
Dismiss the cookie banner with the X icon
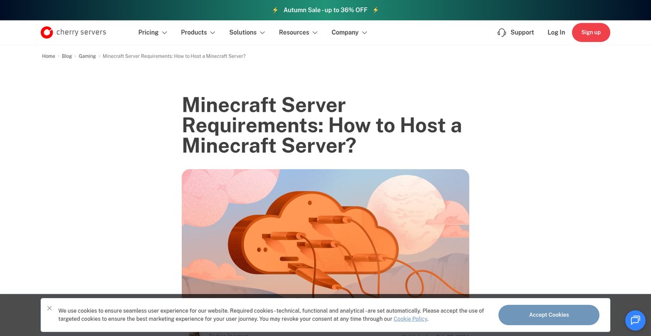click(x=49, y=308)
